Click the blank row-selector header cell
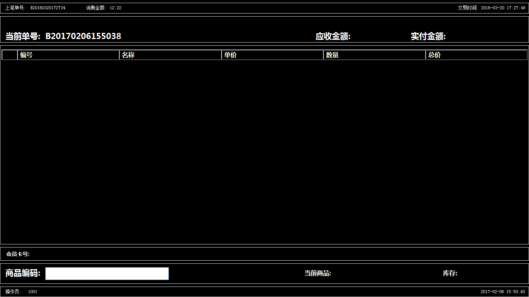The height and width of the screenshot is (297, 529). point(10,55)
